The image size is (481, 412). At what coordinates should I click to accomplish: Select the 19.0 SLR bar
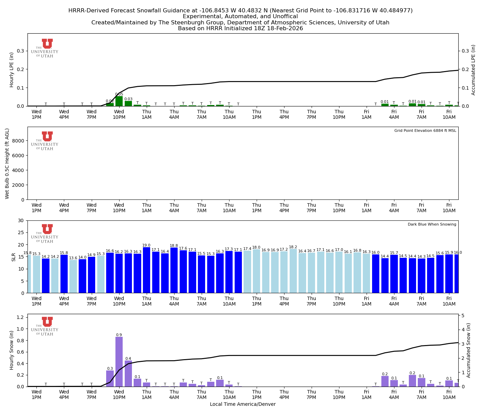(x=147, y=271)
